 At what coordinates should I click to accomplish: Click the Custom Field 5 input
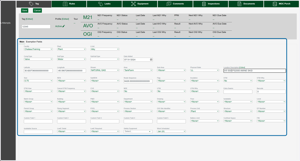(x=171, y=121)
